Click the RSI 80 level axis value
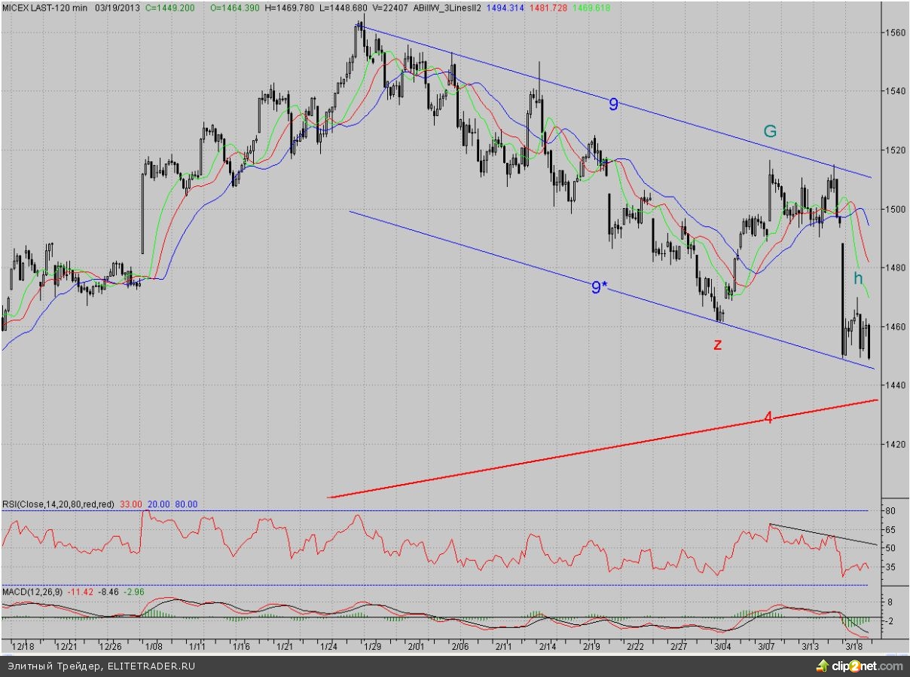Image resolution: width=910 pixels, height=677 pixels. pos(889,511)
